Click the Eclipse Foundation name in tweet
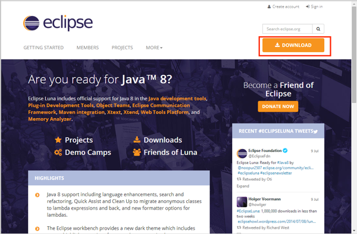The width and height of the screenshot is (357, 234). (265, 151)
